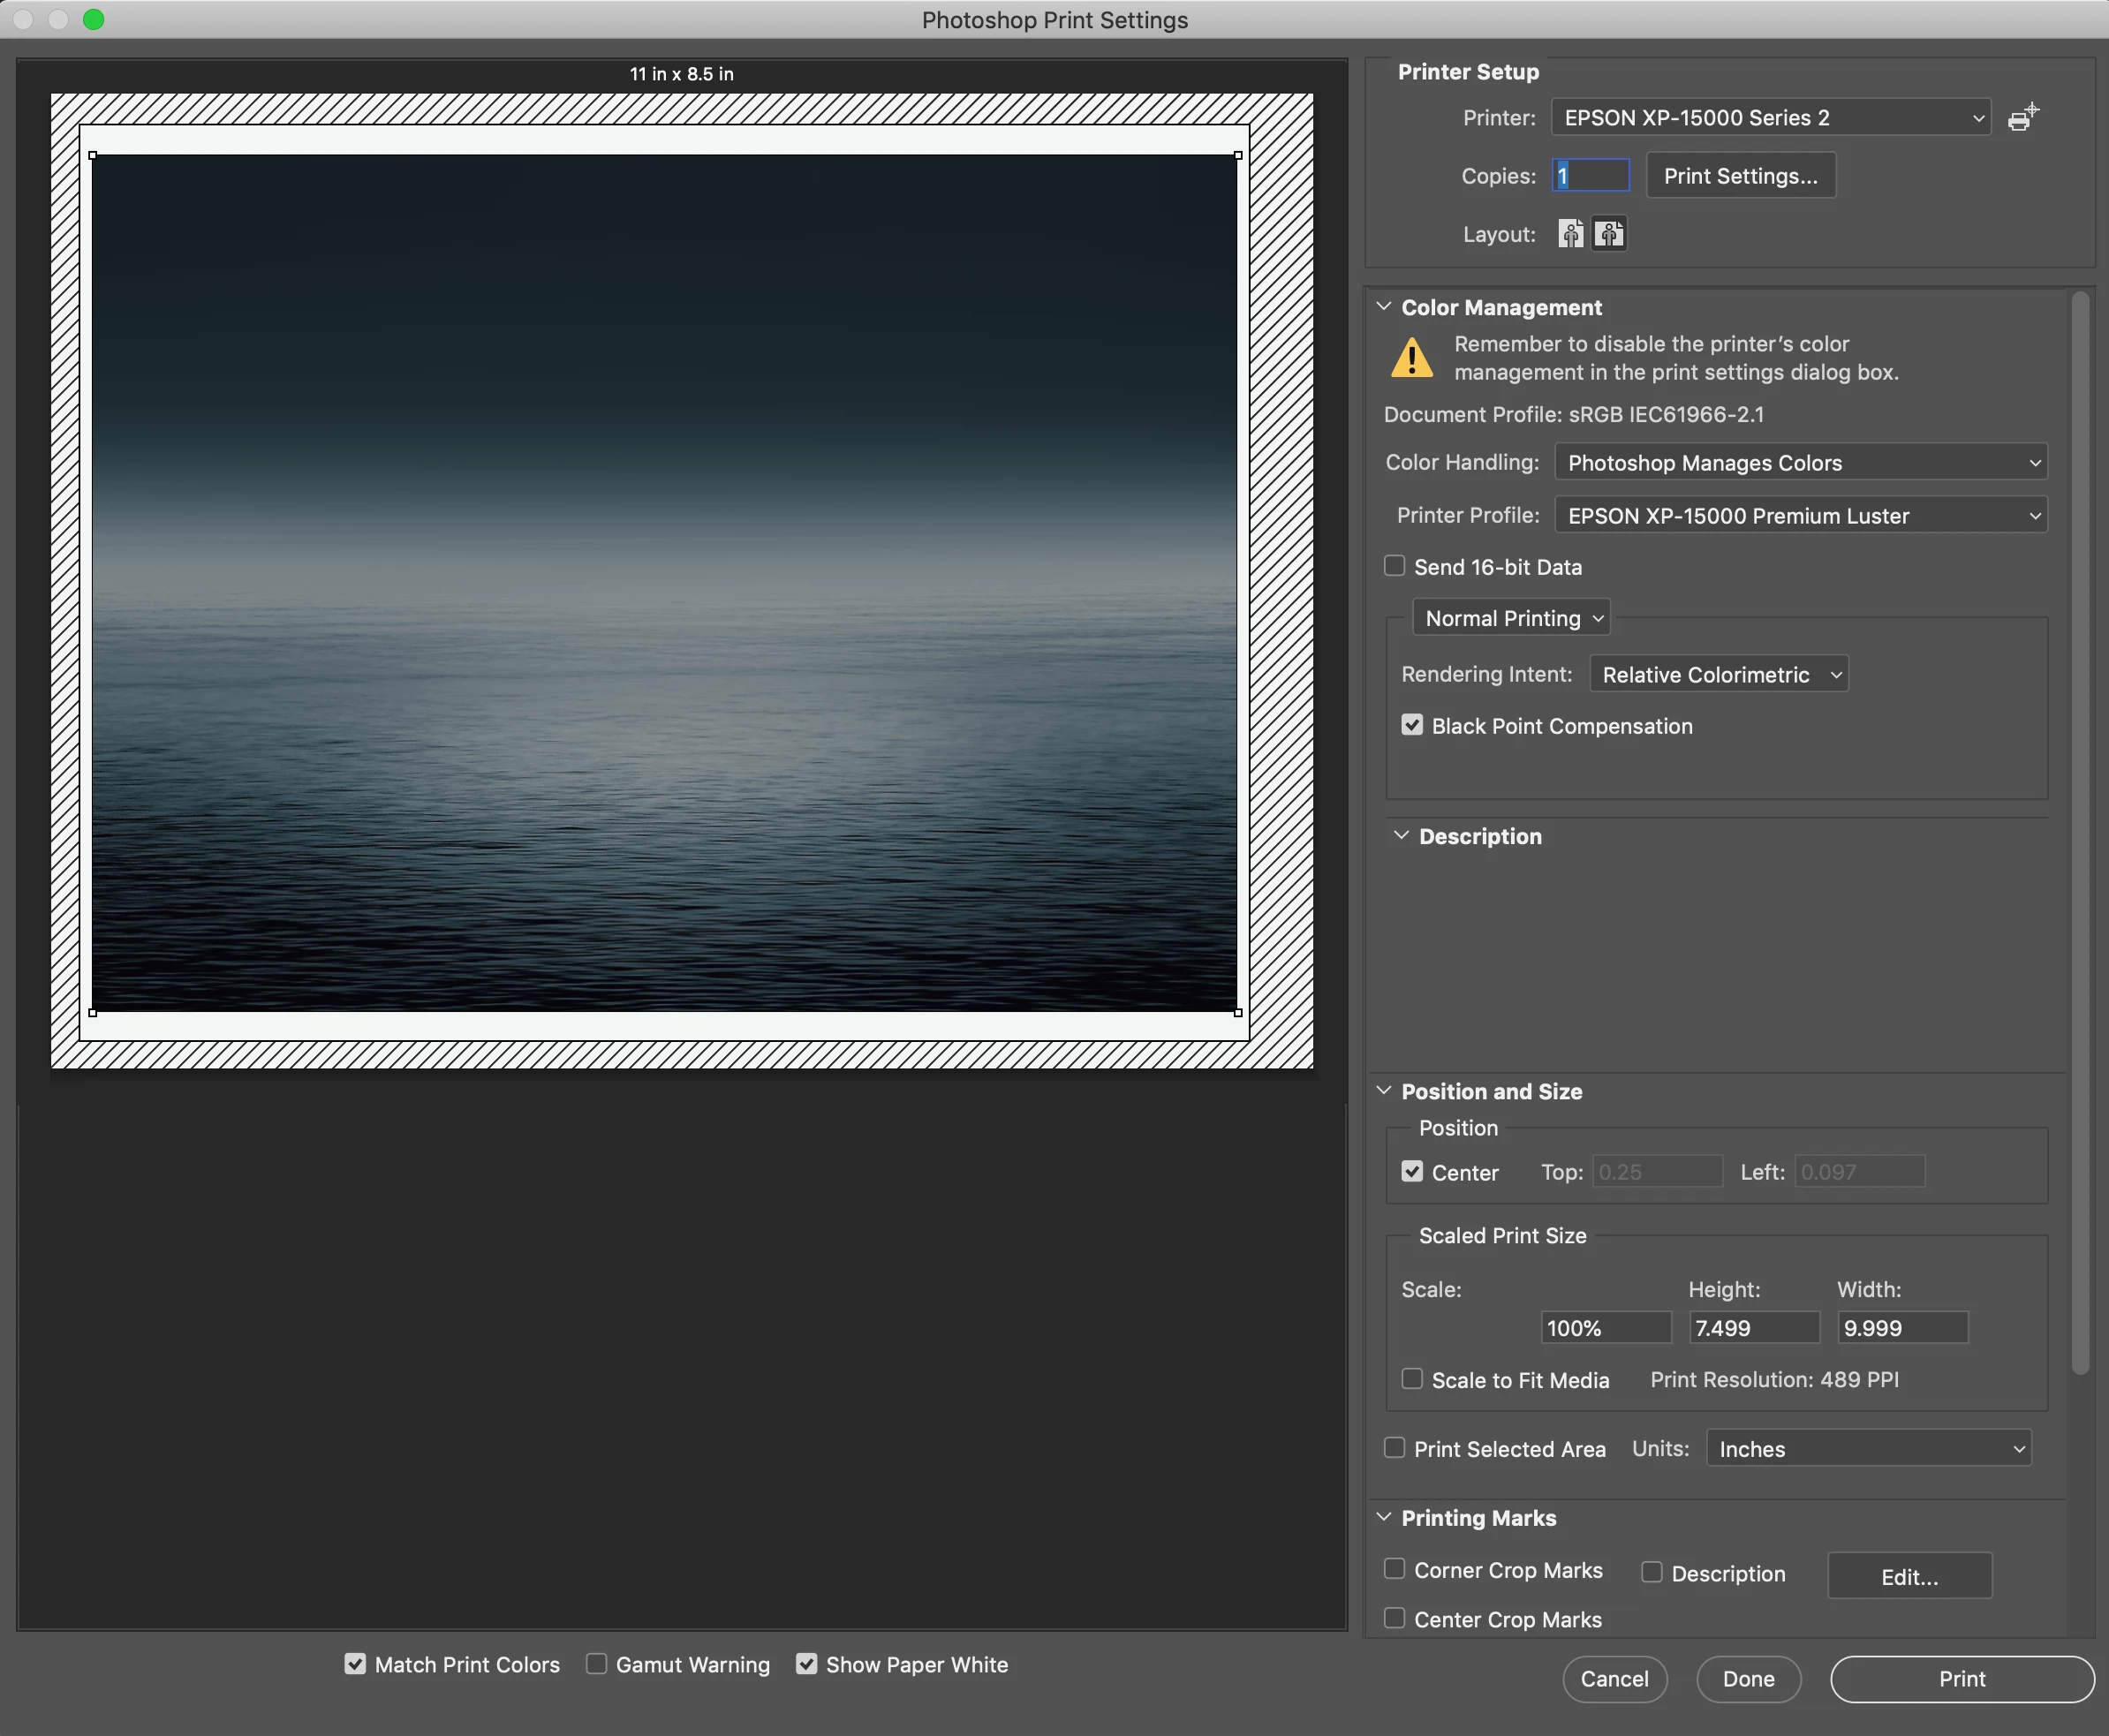Viewport: 2109px width, 1736px height.
Task: Select portrait layout orientation icon
Action: click(x=1571, y=234)
